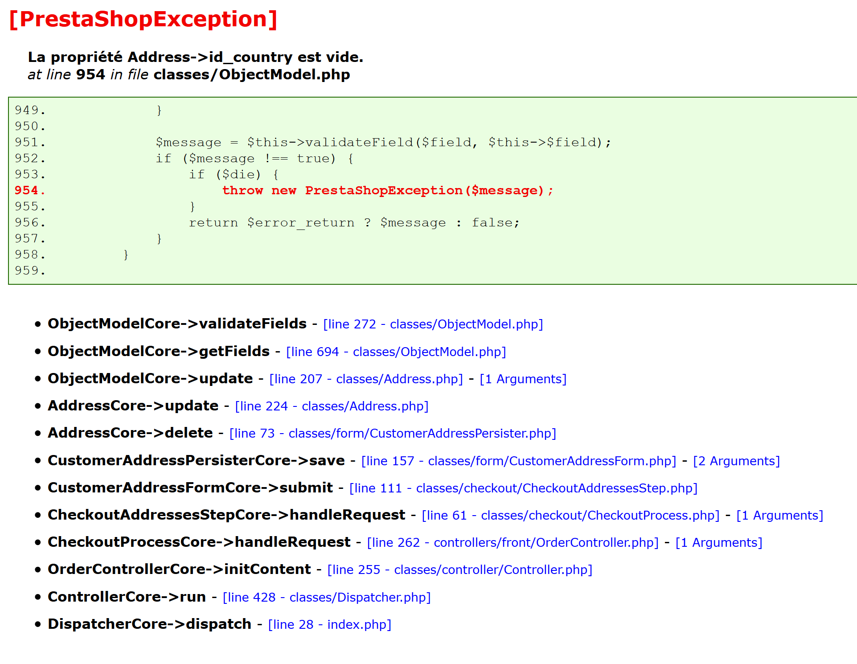Expand 2 Arguments for CustomerAddressPersisterCore->save

pos(737,461)
